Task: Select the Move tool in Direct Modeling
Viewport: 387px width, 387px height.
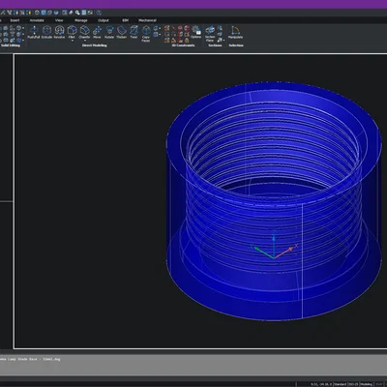Action: point(97,32)
